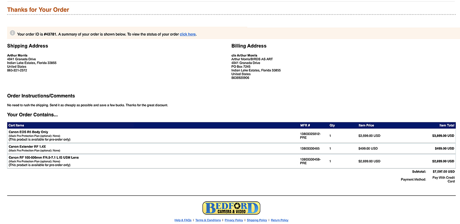
Task: Select the "No need to rush the shipping" comment
Action: [88, 105]
